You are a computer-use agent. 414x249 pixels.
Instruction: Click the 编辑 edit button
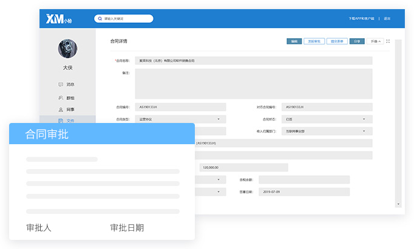(294, 42)
